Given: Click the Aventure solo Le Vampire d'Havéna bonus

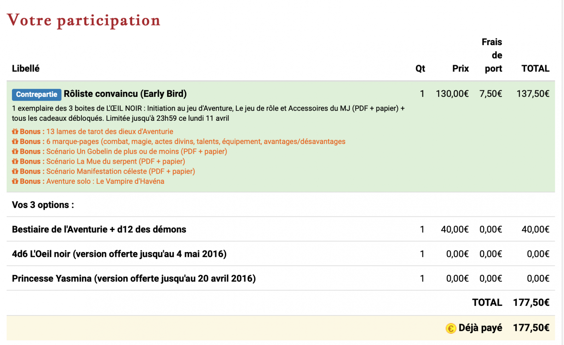Looking at the screenshot, I should pos(105,181).
